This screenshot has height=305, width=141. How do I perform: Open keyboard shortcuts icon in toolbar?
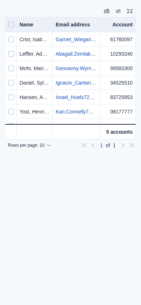(107, 11)
